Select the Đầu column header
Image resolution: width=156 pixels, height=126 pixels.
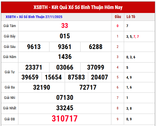click(x=118, y=17)
